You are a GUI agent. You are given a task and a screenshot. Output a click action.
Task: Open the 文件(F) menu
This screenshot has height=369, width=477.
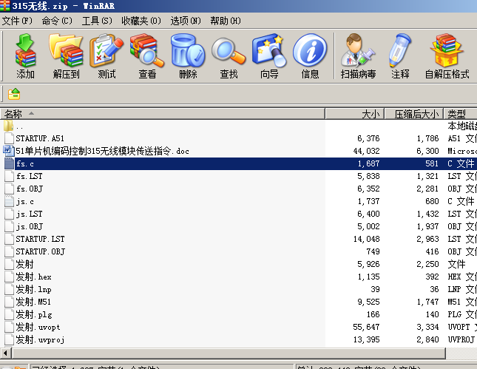click(17, 21)
